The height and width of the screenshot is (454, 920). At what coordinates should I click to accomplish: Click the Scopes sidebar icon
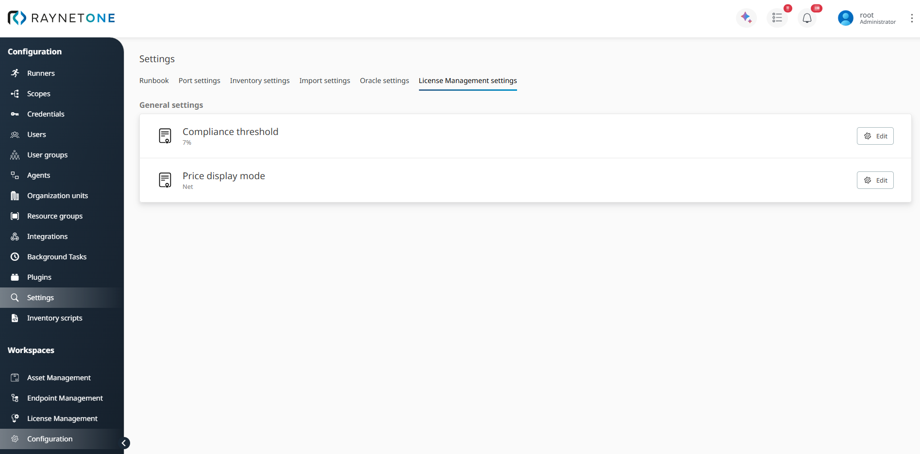click(x=15, y=93)
